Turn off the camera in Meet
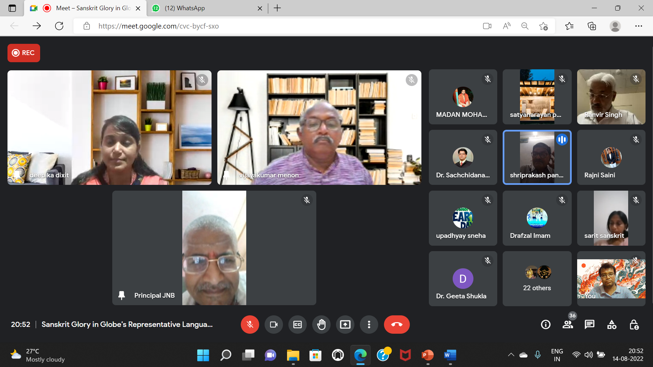Image resolution: width=653 pixels, height=367 pixels. coord(273,325)
